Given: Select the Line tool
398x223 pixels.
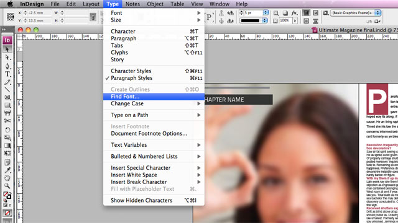Looking at the screenshot, I should pyautogui.click(x=7, y=89).
